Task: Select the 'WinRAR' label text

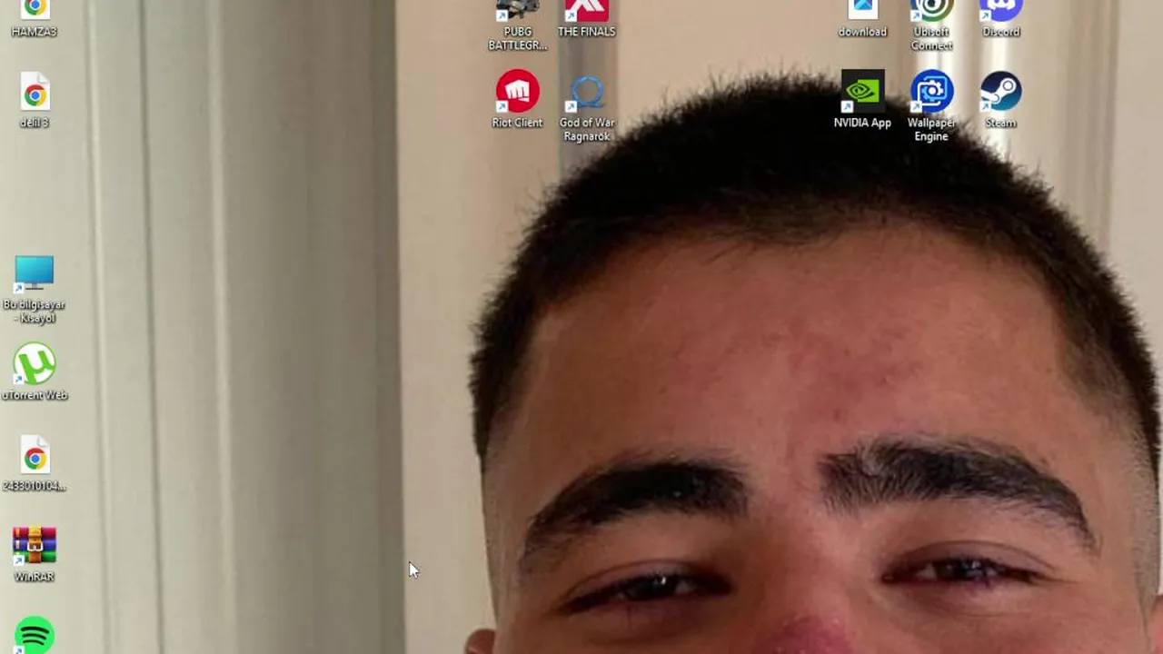Action: [35, 577]
